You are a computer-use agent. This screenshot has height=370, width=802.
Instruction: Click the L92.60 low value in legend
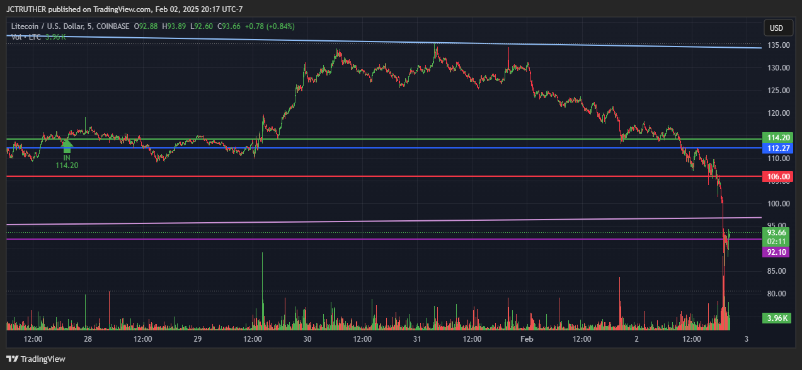202,26
